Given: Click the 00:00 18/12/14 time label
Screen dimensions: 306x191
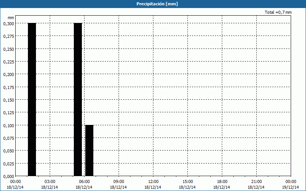Looking at the screenshot, I should coord(15,185).
